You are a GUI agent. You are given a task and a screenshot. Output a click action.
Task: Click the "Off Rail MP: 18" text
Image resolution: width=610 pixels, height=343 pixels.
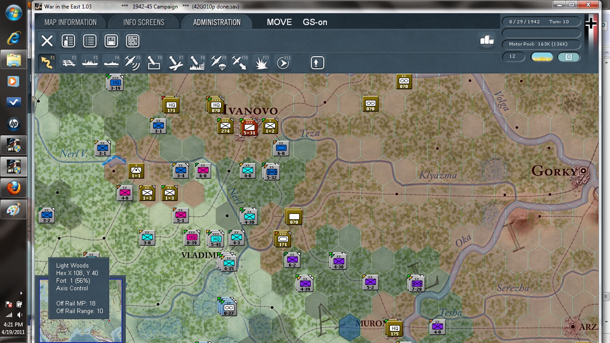[76, 304]
